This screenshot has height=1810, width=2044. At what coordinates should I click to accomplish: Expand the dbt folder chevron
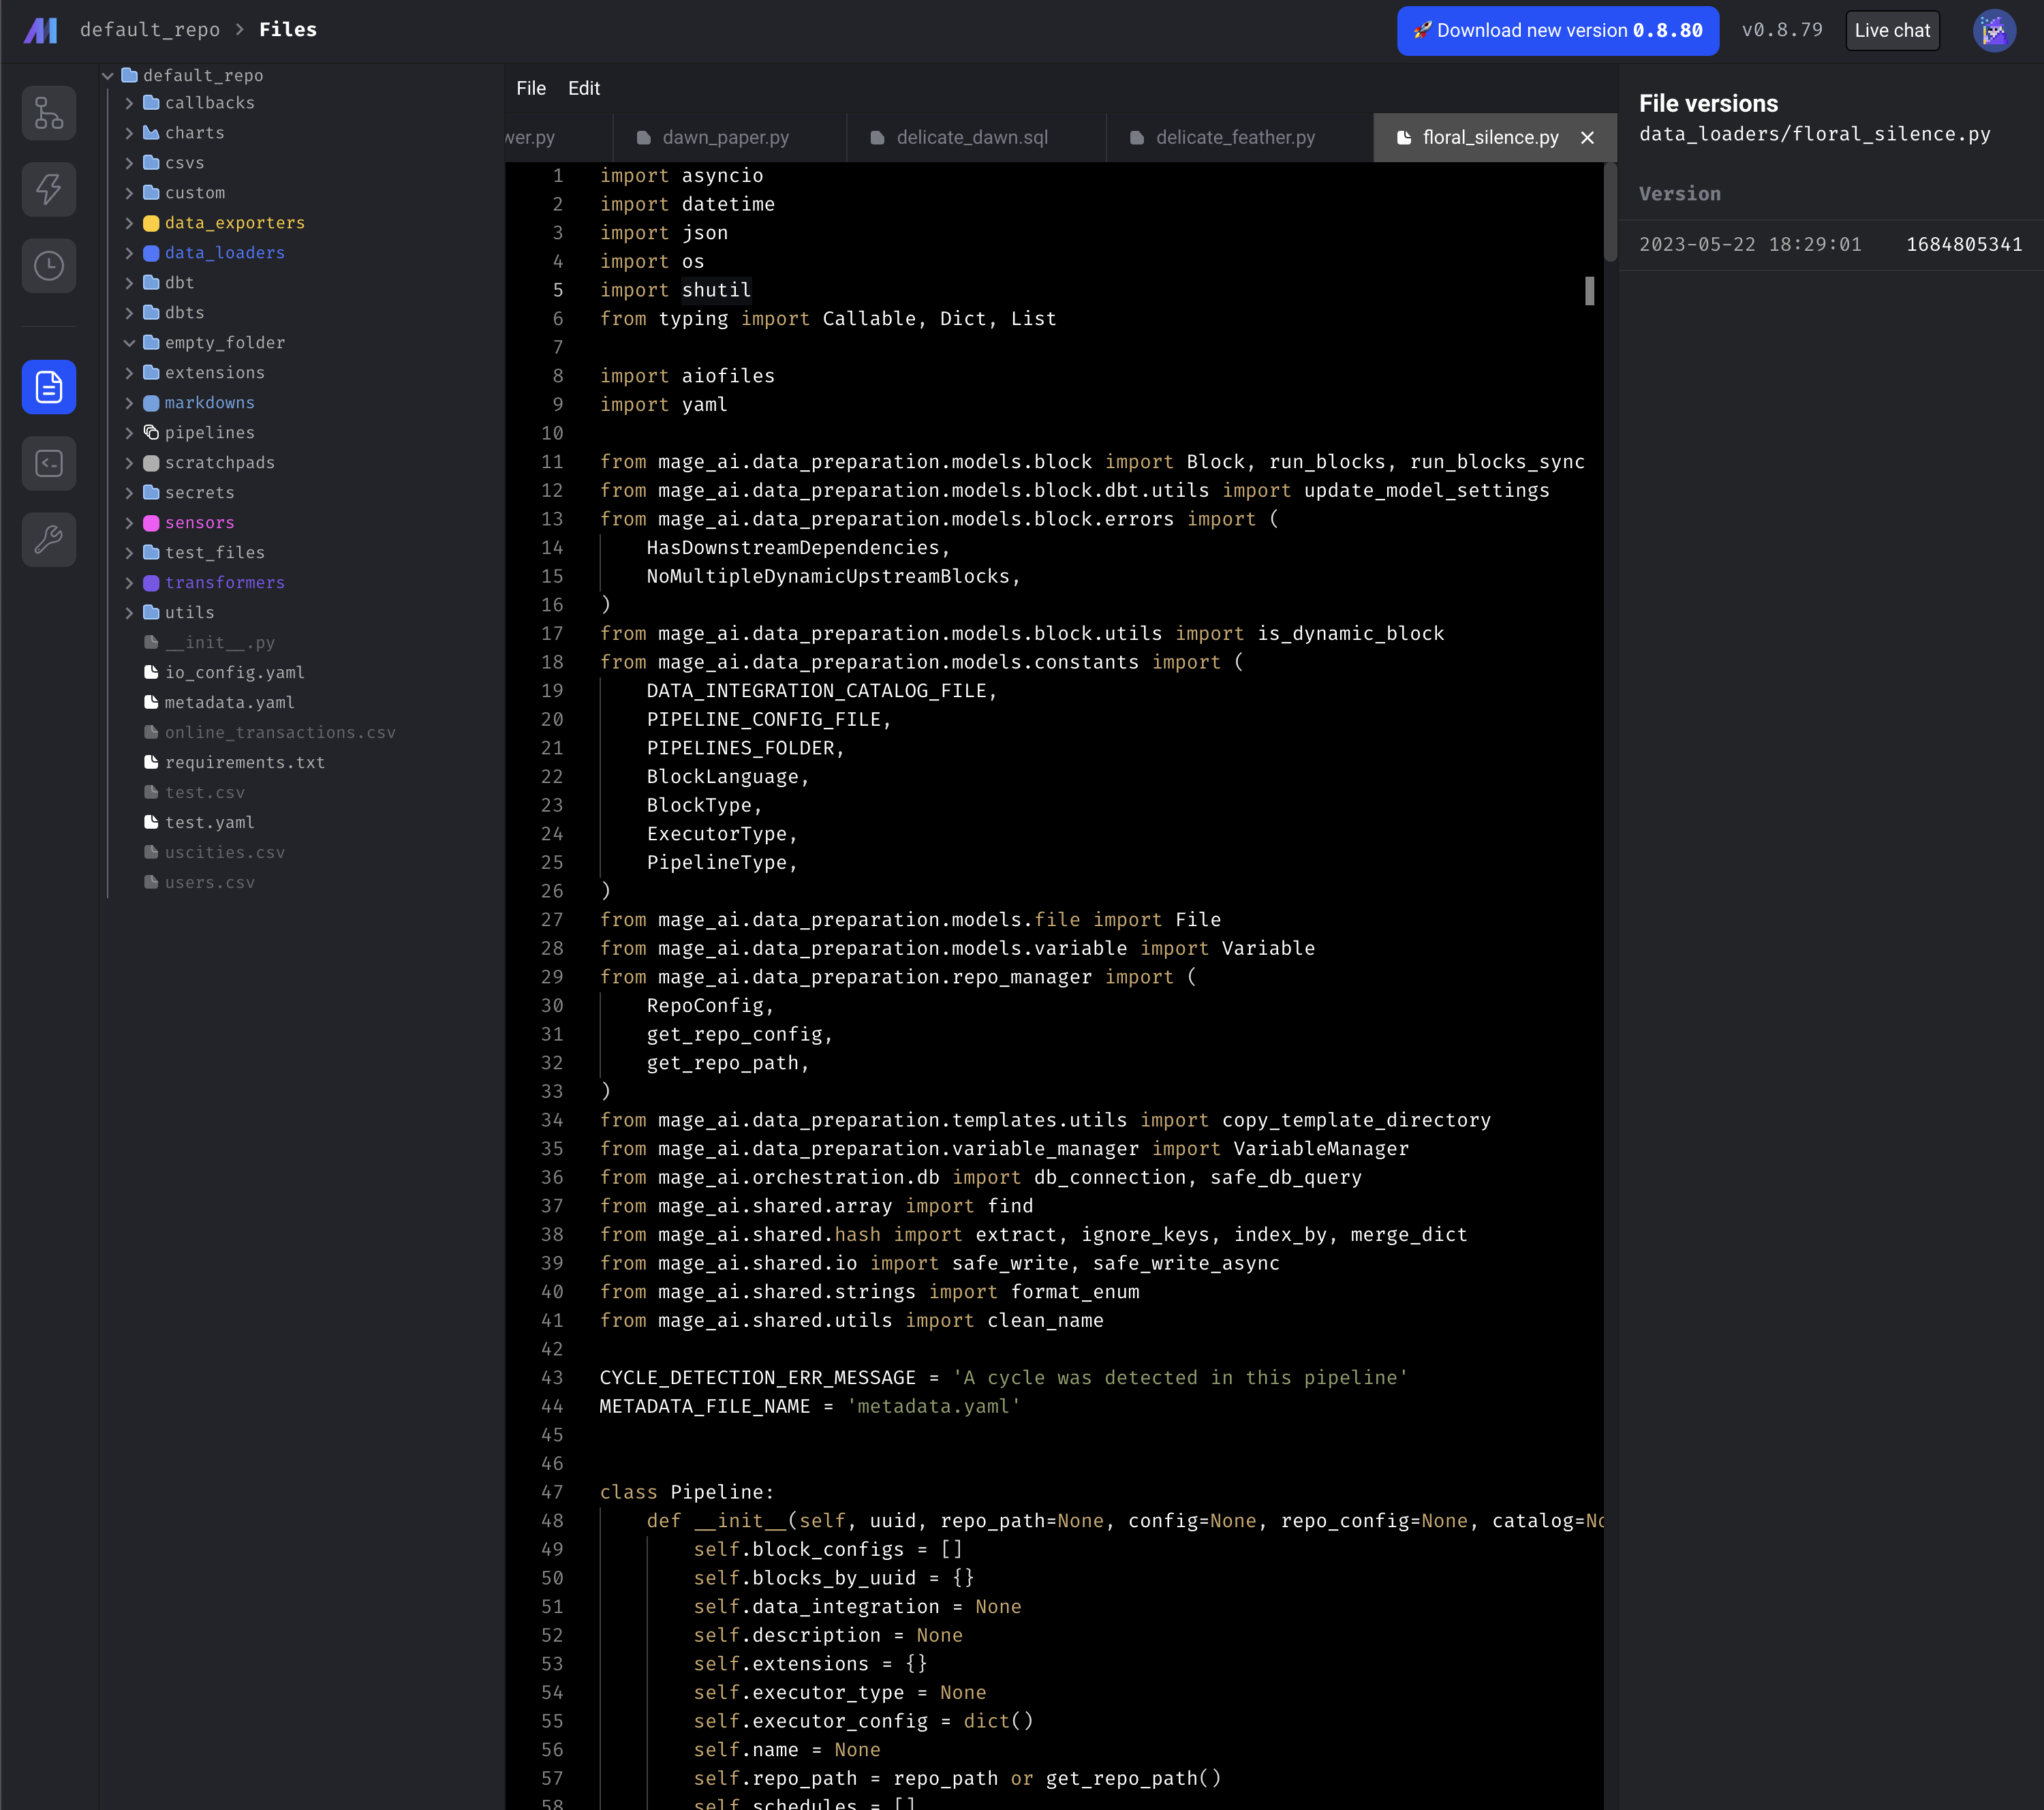(x=129, y=283)
